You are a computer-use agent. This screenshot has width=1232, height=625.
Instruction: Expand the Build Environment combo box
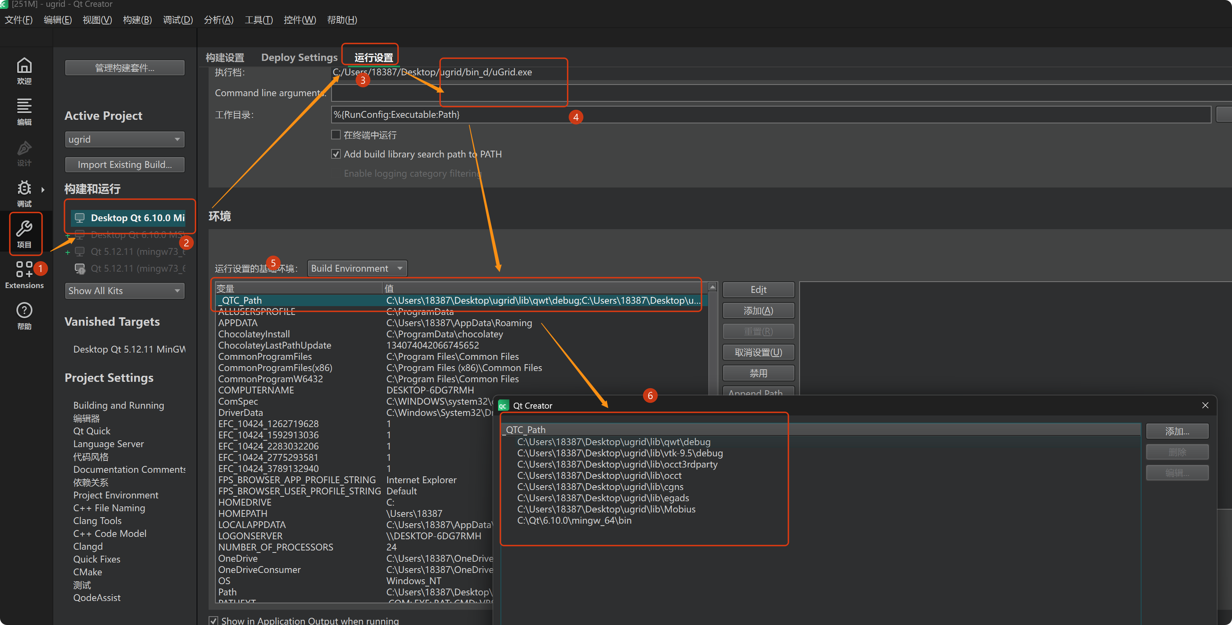(357, 268)
